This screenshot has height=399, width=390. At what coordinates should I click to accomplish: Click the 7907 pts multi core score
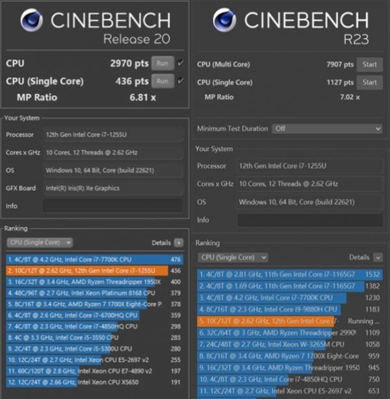(340, 64)
